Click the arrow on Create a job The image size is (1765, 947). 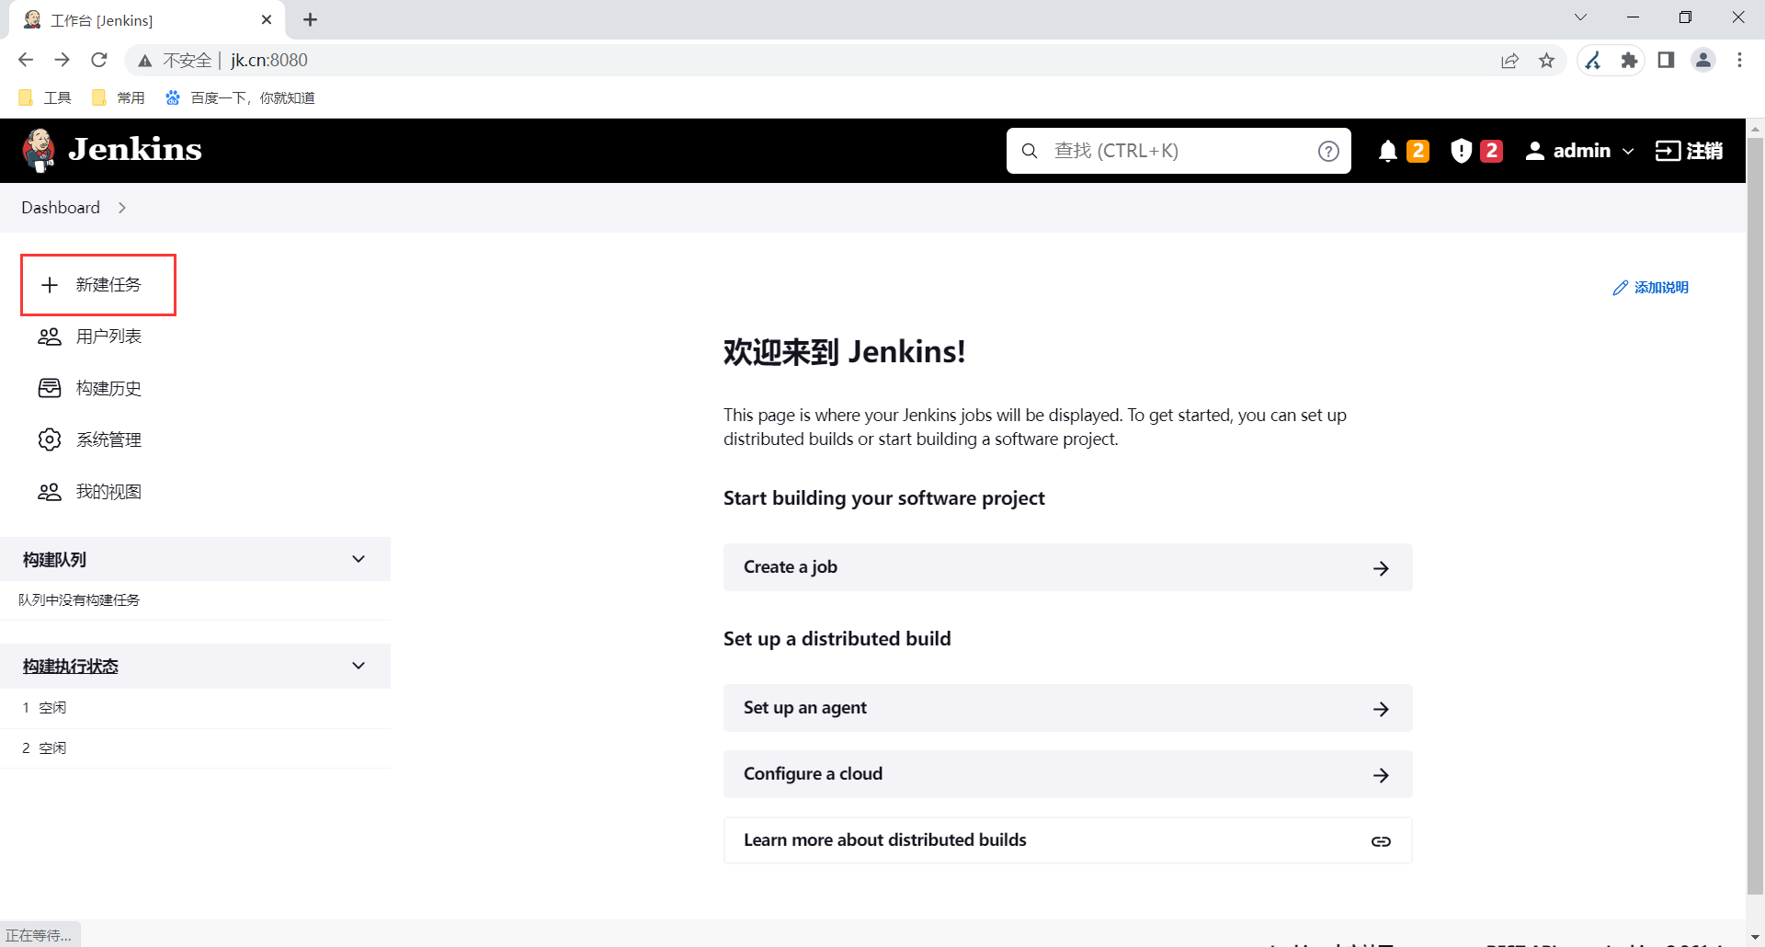click(x=1381, y=568)
